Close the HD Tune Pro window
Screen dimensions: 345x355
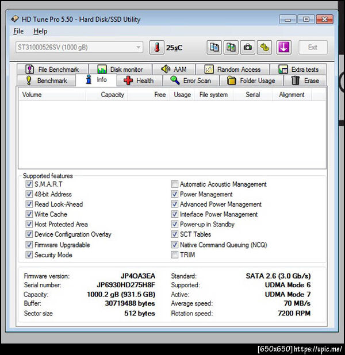tap(325, 20)
